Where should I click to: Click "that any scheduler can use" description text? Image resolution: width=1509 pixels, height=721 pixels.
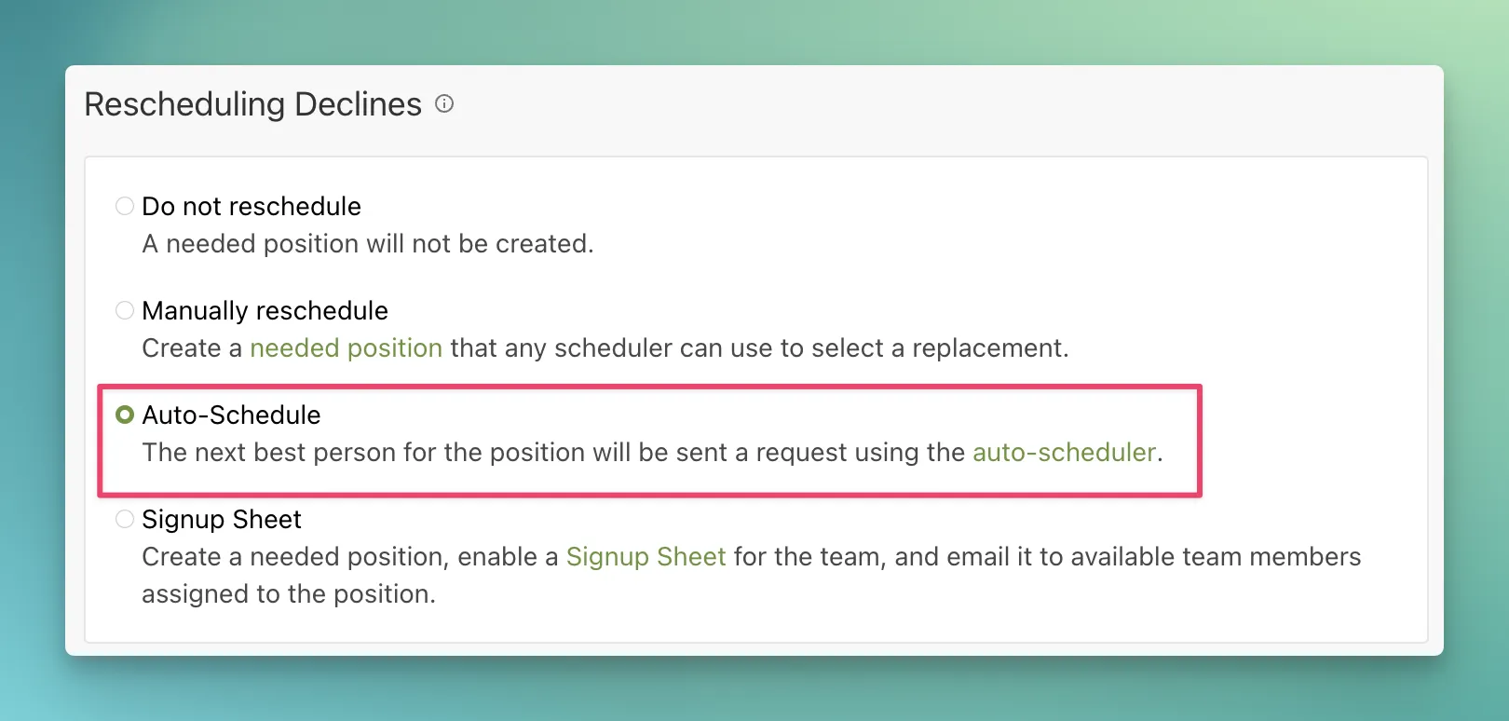pyautogui.click(x=610, y=348)
